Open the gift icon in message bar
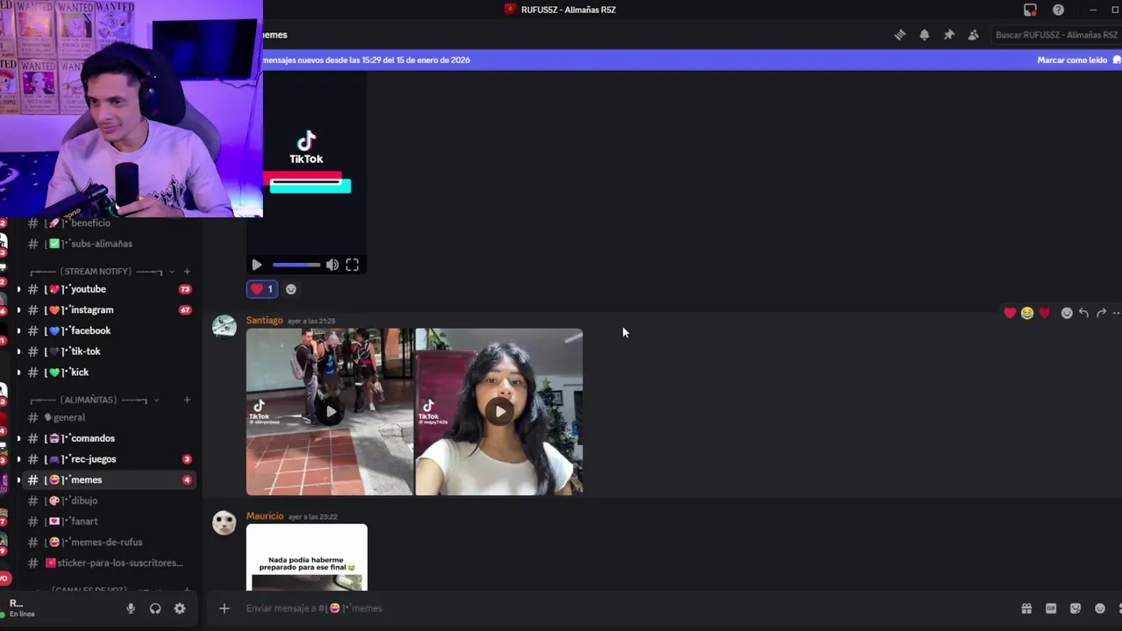Screen dimensions: 1122x631 click(1026, 608)
